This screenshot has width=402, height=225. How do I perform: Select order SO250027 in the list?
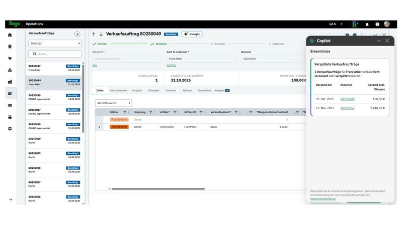(54, 112)
